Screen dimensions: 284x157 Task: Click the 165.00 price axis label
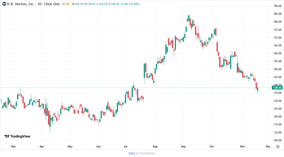277,45
